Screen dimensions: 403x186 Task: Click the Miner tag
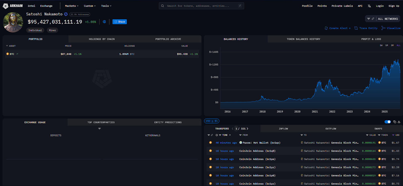click(x=53, y=30)
